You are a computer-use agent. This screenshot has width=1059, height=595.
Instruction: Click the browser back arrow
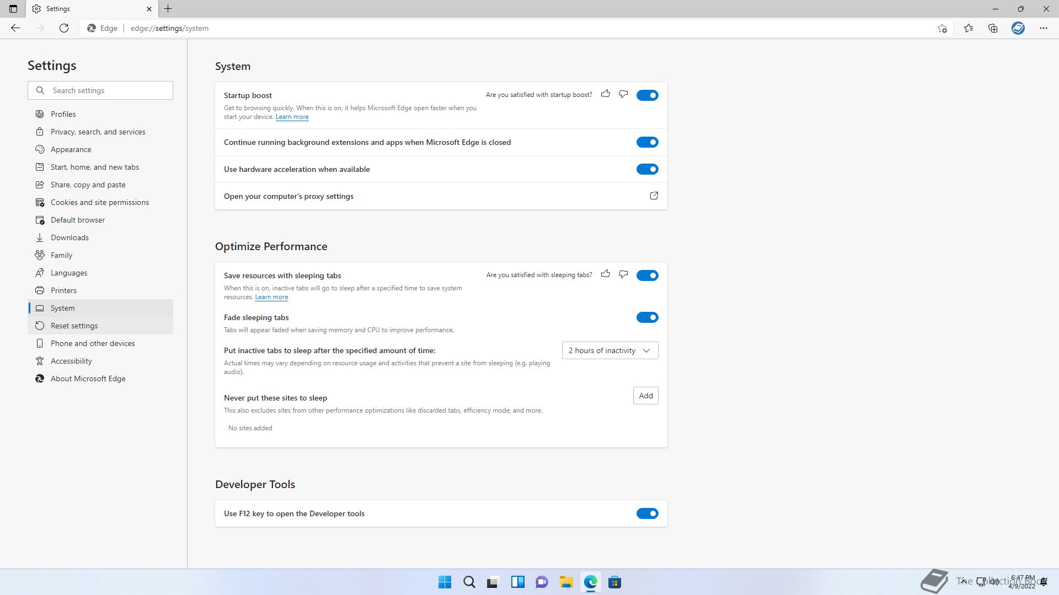click(x=15, y=28)
